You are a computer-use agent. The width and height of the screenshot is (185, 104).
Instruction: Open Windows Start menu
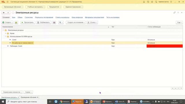[3, 101]
